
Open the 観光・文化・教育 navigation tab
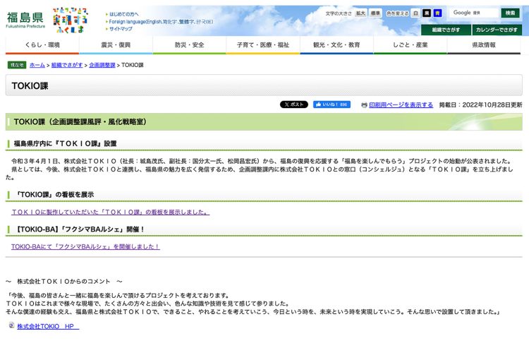pyautogui.click(x=336, y=45)
